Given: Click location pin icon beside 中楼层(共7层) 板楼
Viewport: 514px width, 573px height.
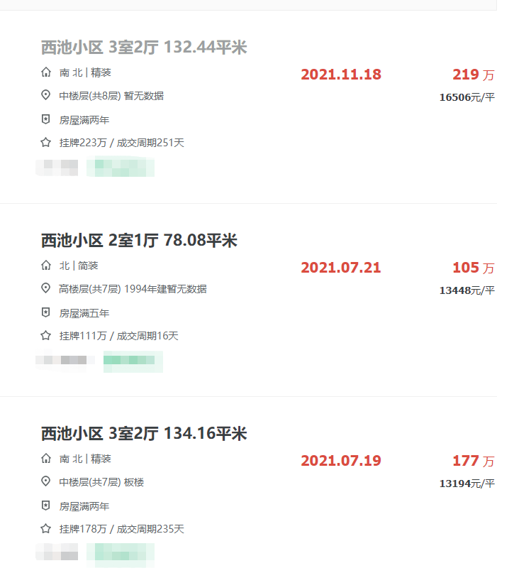Looking at the screenshot, I should click(x=45, y=481).
